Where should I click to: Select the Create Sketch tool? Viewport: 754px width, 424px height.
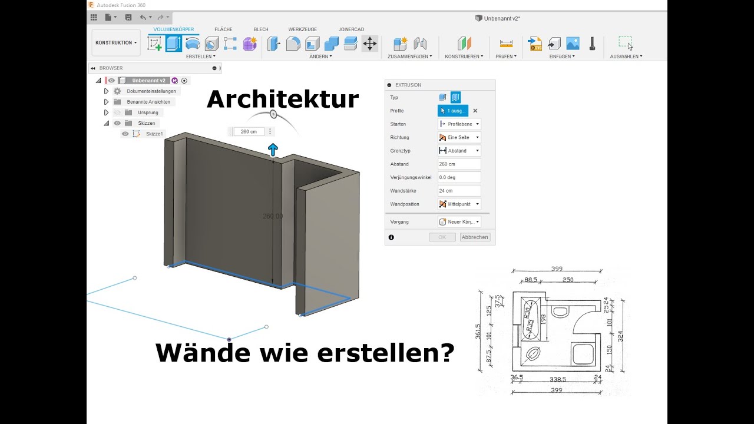point(155,44)
